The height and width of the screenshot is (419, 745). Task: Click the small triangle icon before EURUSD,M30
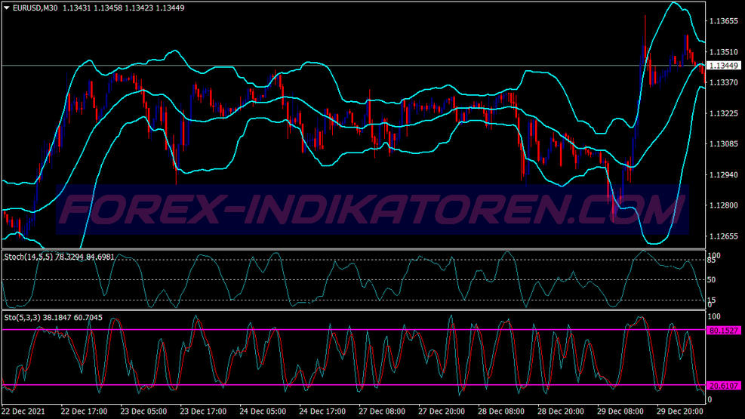(x=6, y=8)
